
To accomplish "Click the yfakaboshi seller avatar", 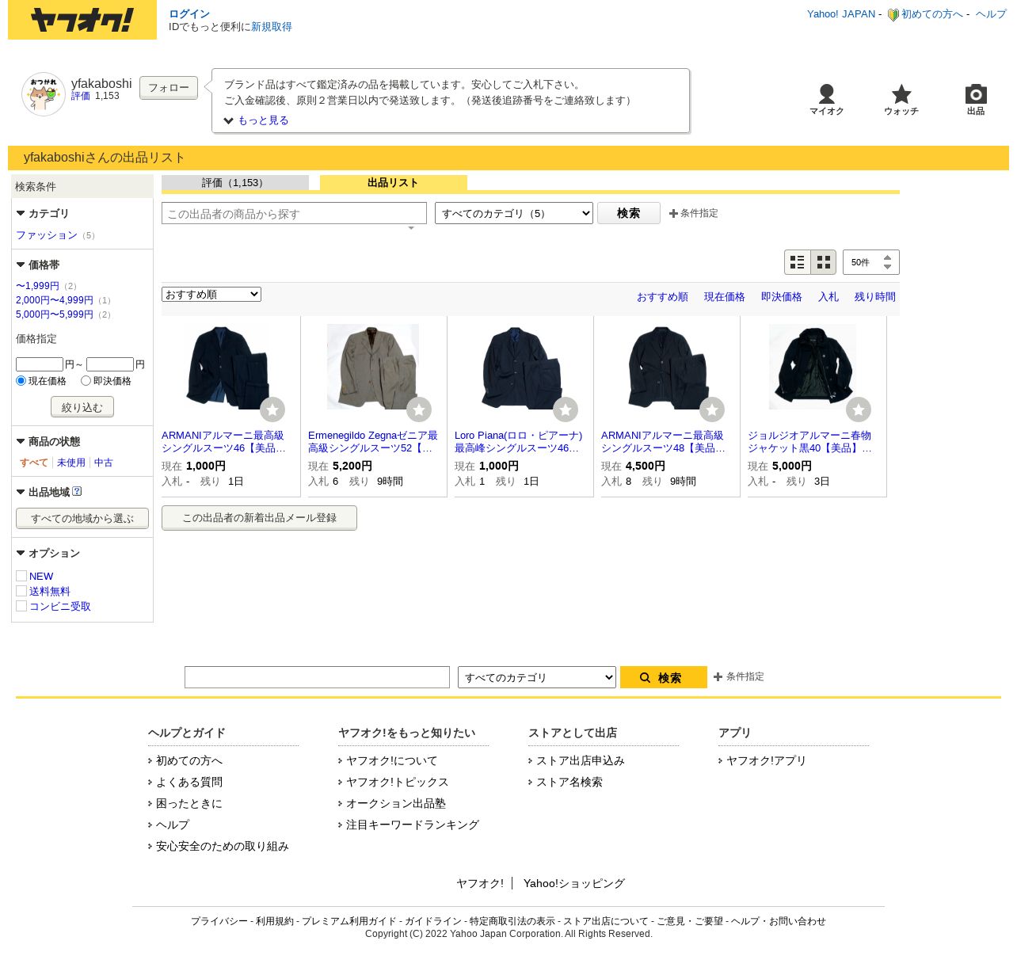I will 44,94.
